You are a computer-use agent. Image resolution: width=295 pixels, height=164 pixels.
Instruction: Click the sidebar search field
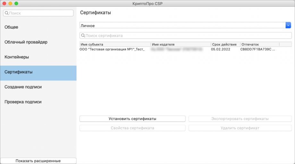tap(38, 13)
